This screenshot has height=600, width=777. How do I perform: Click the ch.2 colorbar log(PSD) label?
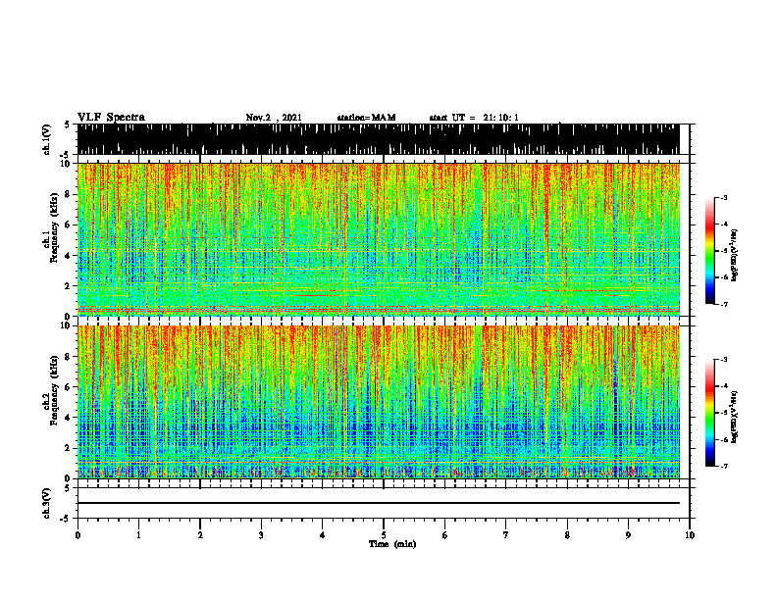pos(735,417)
